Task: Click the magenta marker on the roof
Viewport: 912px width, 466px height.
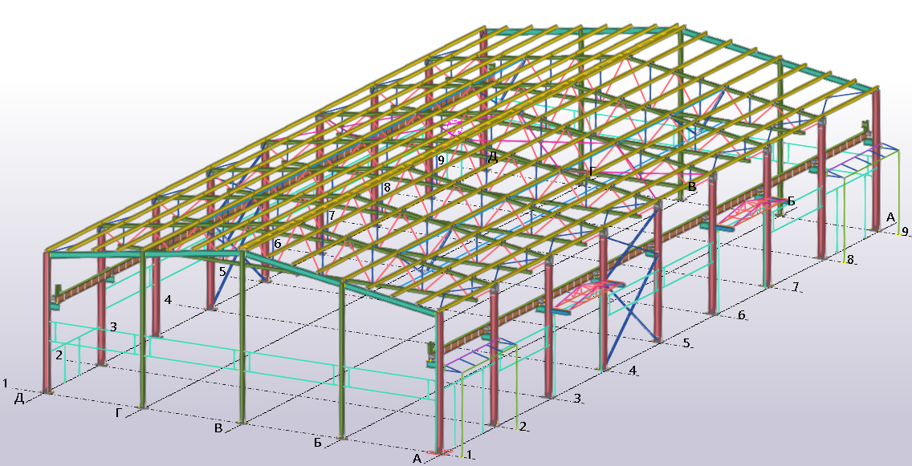Action: point(454,127)
